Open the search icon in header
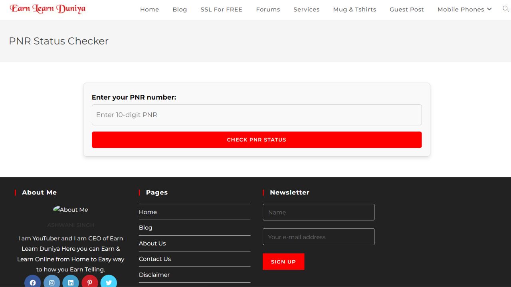Viewport: 511px width, 287px height. click(x=505, y=9)
